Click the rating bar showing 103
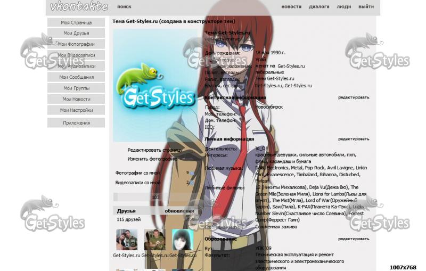The width and height of the screenshot is (426, 271). 155,197
